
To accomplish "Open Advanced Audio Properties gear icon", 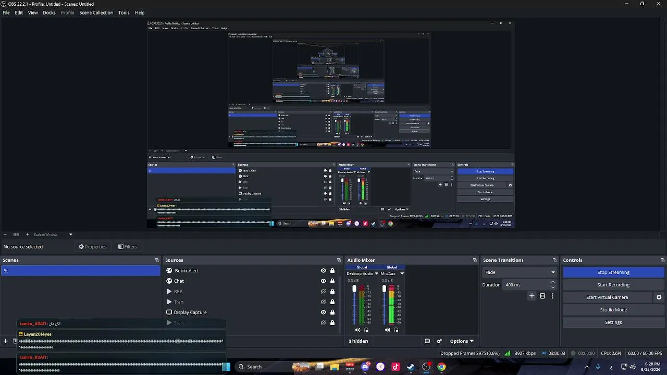I will [x=439, y=341].
